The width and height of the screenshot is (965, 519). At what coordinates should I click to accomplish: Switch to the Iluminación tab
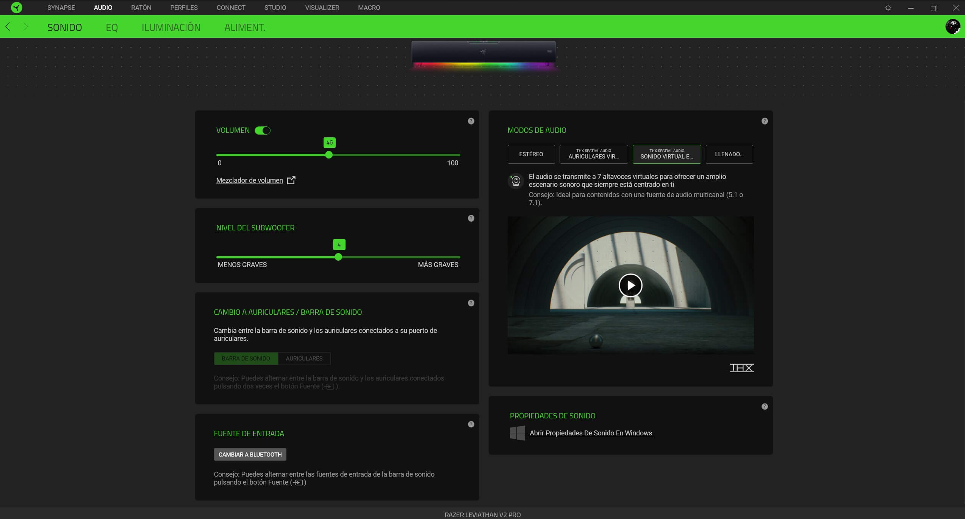click(x=171, y=27)
